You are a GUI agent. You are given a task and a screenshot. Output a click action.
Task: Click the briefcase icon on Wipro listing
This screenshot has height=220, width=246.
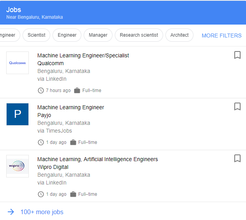tap(73, 194)
